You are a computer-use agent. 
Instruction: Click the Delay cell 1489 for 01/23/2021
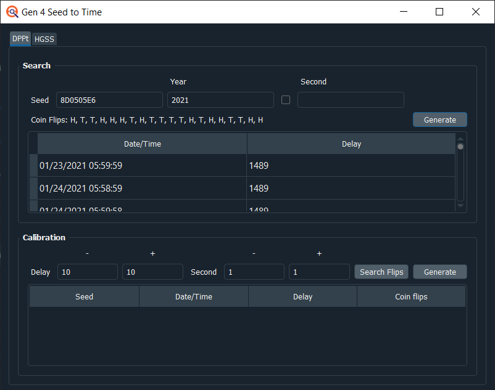pyautogui.click(x=351, y=165)
